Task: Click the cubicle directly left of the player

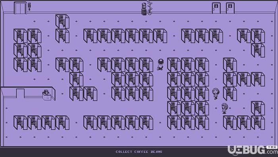Action: (146, 64)
